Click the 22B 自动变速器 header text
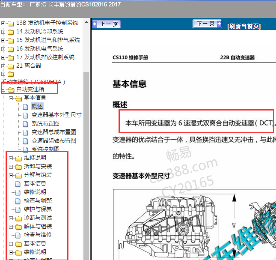Image resolution: width=276 pixels, height=260 pixels. 237,57
